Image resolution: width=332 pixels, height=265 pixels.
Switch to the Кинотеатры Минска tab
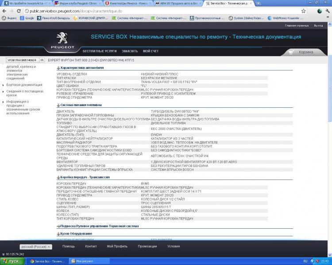click(128, 4)
